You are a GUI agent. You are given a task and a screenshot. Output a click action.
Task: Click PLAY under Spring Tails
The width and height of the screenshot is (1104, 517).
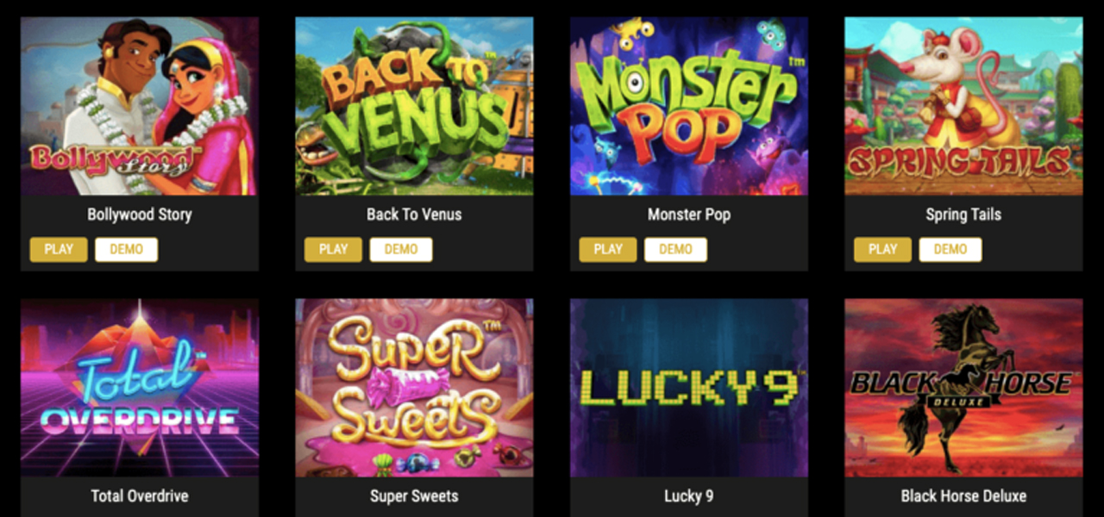pyautogui.click(x=882, y=250)
